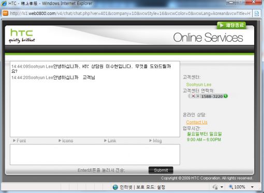
Task: Click the Korean flag icon
Action: [x=193, y=96]
